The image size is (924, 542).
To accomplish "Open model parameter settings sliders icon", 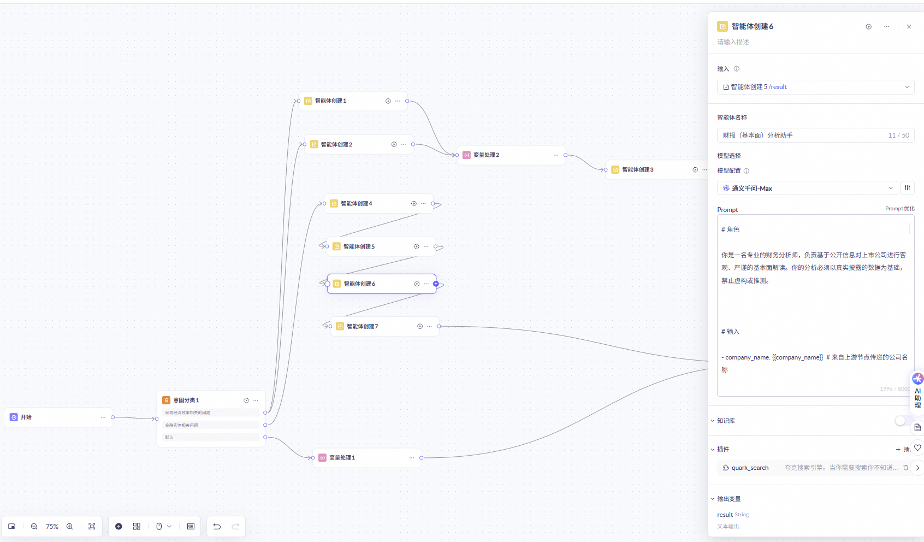I will click(x=907, y=188).
